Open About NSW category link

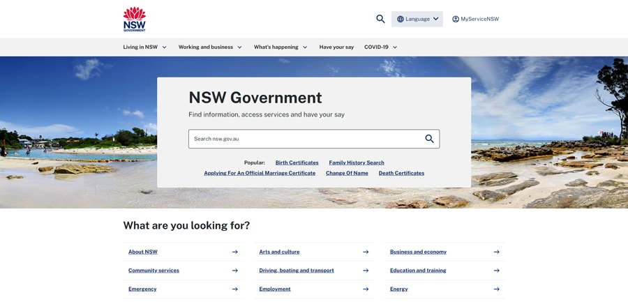[x=143, y=252]
